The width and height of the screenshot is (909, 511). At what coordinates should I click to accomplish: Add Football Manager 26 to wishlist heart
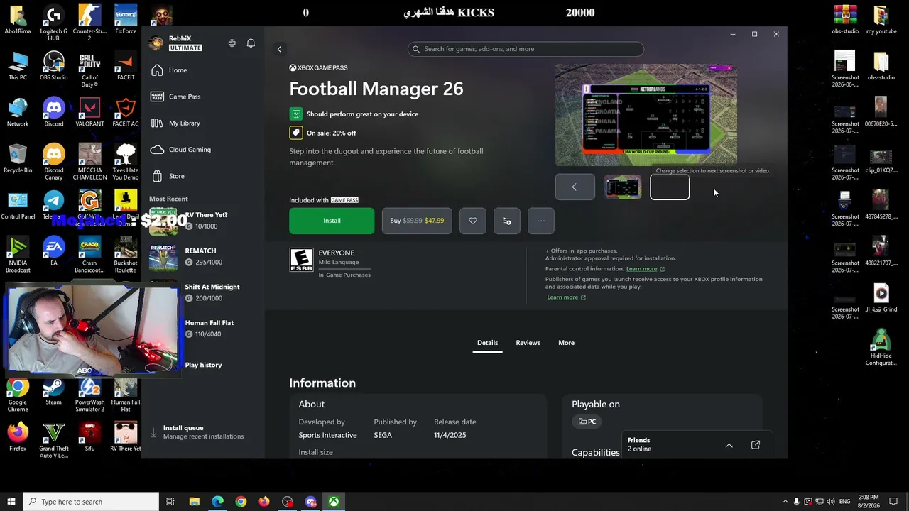(473, 221)
